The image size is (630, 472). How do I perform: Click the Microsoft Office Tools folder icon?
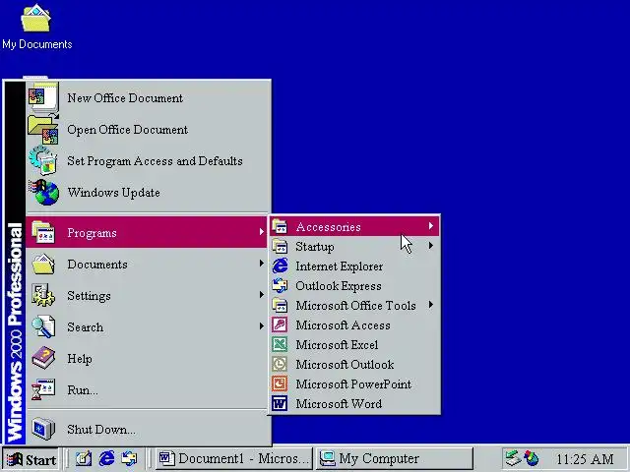280,305
